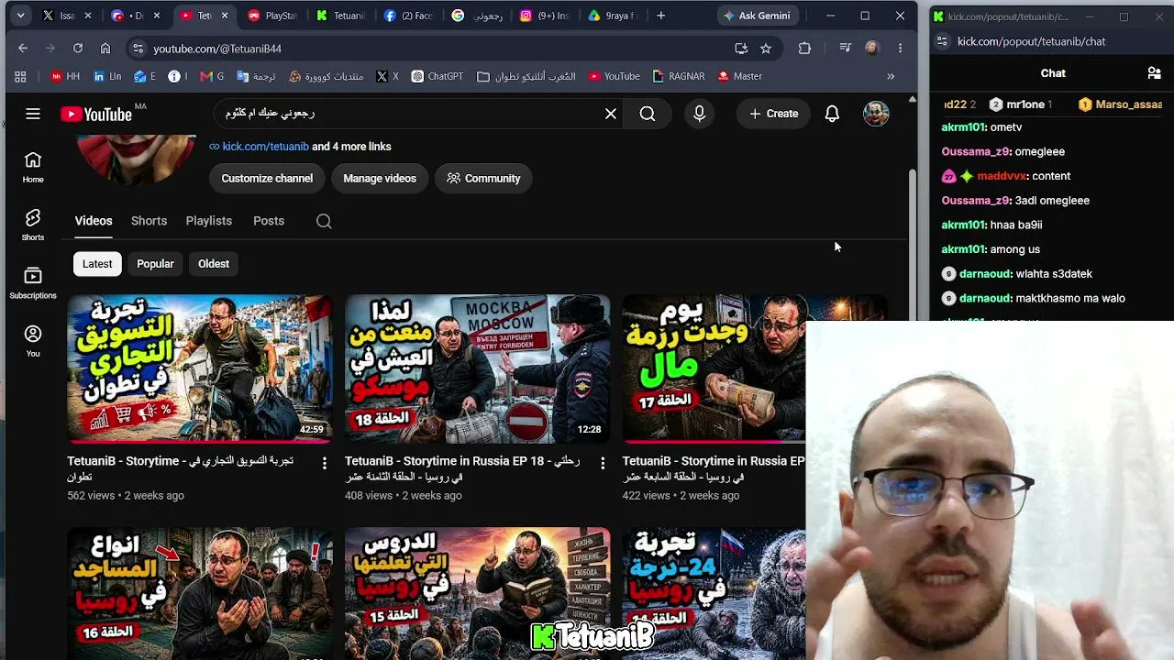This screenshot has width=1174, height=660.
Task: Open the RAGNAR bookmark
Action: click(x=678, y=76)
